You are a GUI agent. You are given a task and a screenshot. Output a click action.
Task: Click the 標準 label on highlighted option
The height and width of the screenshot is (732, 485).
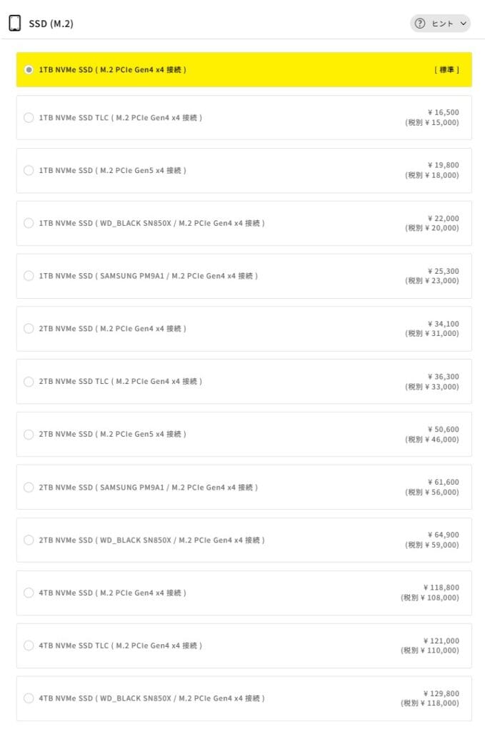pyautogui.click(x=446, y=70)
